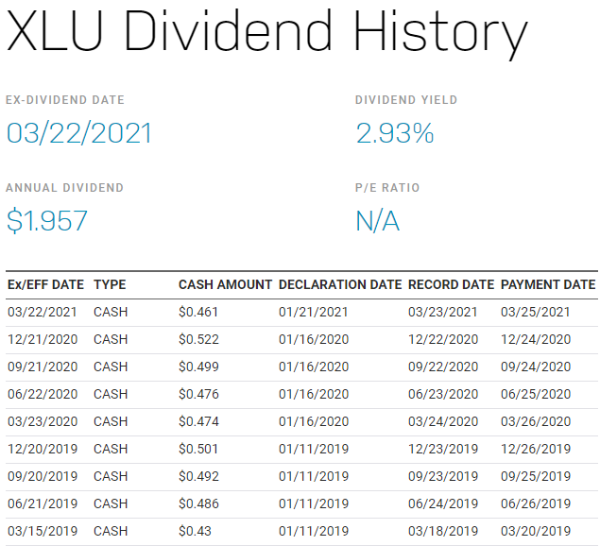Click record date 06/24/2019
The height and width of the screenshot is (546, 600).
pyautogui.click(x=443, y=503)
